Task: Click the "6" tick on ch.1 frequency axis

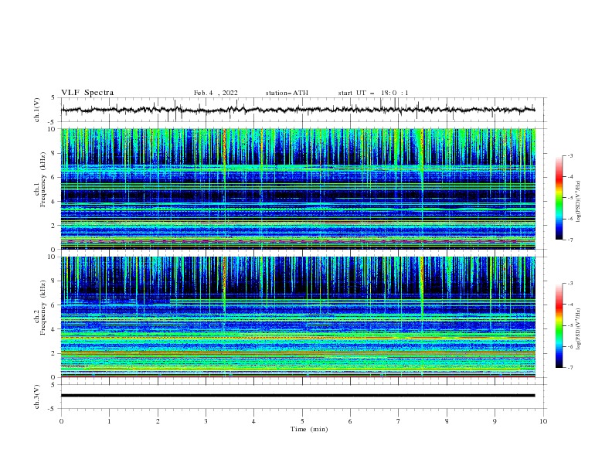Action: tap(55, 177)
